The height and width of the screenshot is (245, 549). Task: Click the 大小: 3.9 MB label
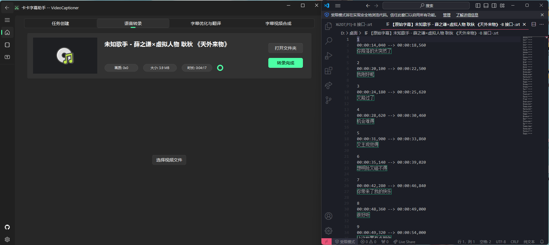coord(160,68)
